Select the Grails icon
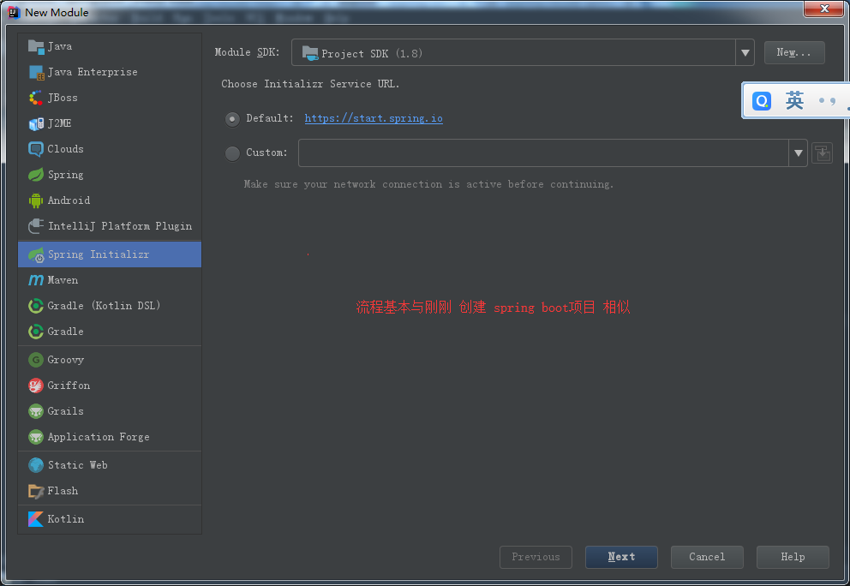The height and width of the screenshot is (586, 850). click(36, 411)
